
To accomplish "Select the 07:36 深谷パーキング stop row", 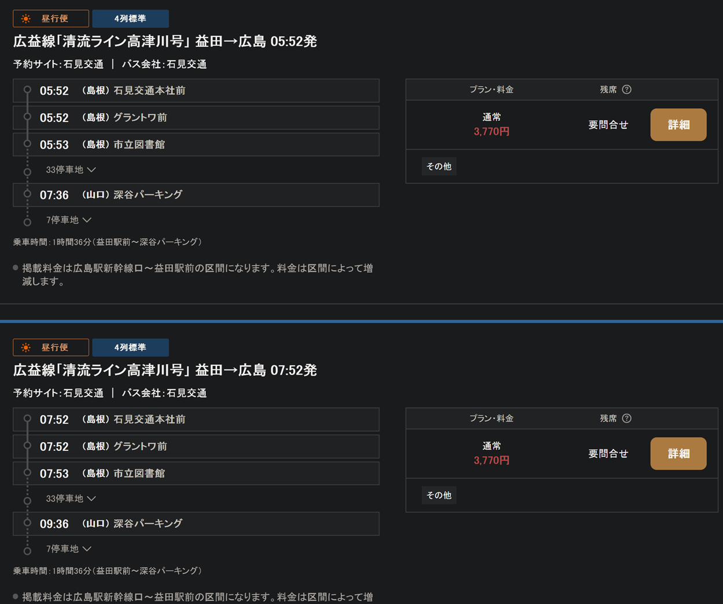I will [196, 195].
